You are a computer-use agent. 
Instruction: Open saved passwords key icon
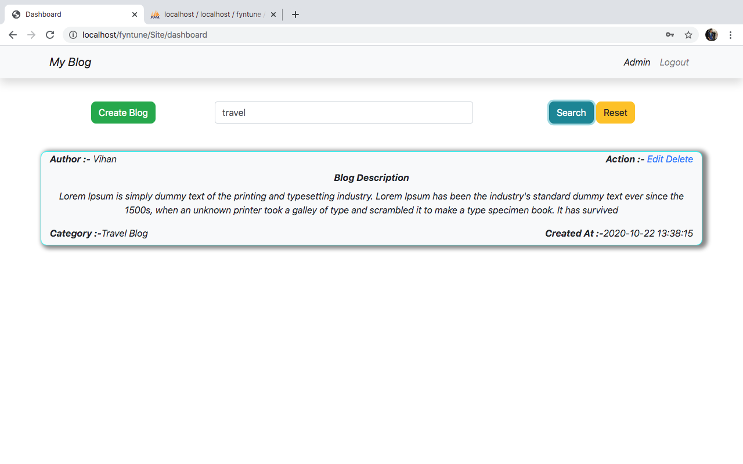670,35
